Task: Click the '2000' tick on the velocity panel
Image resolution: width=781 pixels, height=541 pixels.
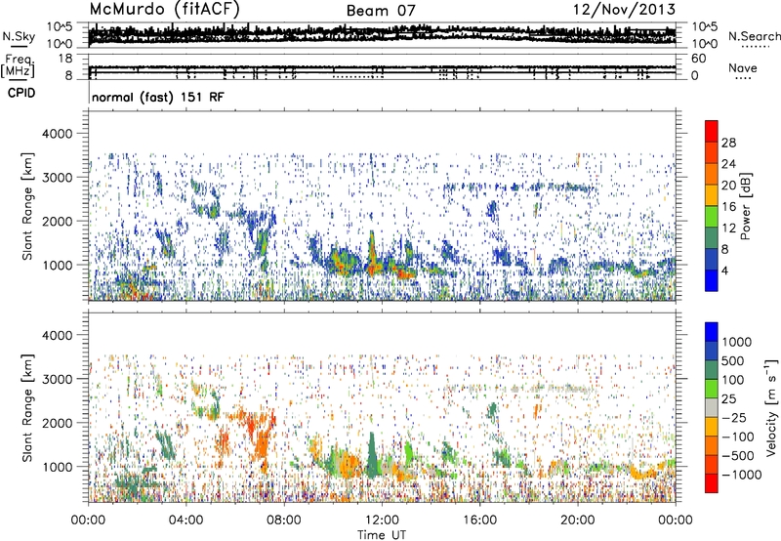Action: click(x=57, y=423)
